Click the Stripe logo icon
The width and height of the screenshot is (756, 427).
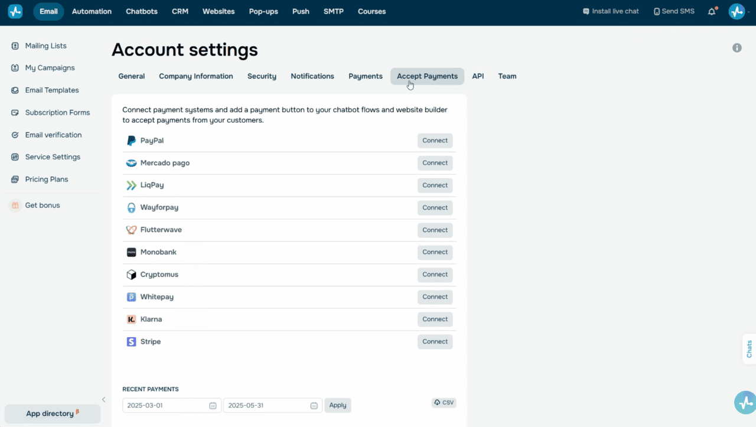click(x=131, y=342)
